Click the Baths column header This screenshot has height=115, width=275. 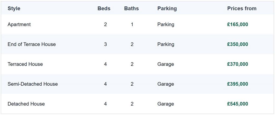click(131, 8)
